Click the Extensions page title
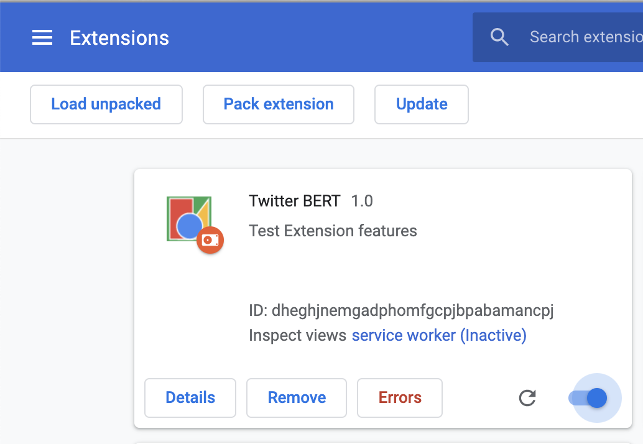Screen dimensions: 643x444 [119, 38]
